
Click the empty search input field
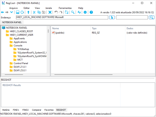132,17
